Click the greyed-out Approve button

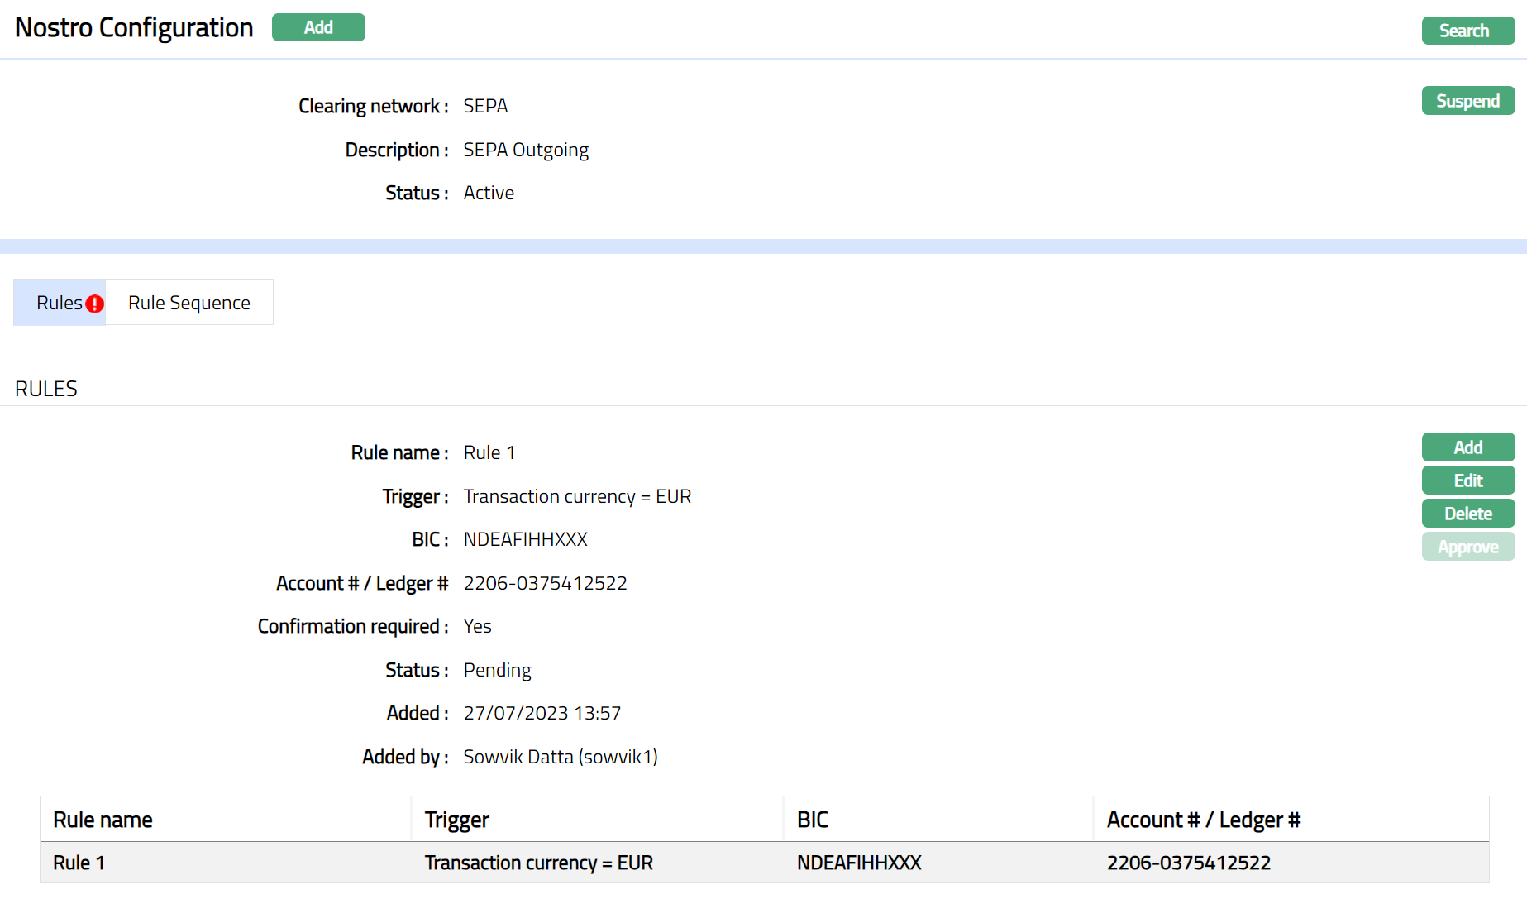[x=1467, y=547]
